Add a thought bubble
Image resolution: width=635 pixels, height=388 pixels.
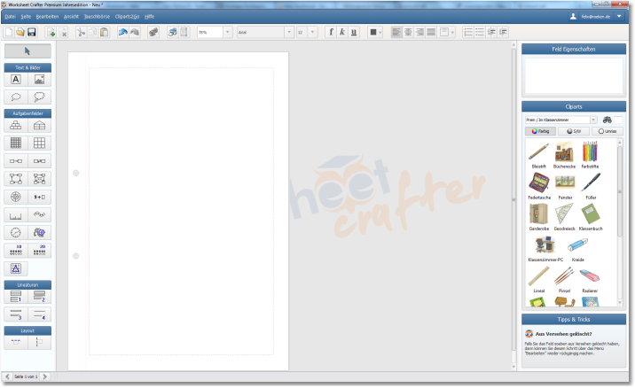tap(39, 97)
